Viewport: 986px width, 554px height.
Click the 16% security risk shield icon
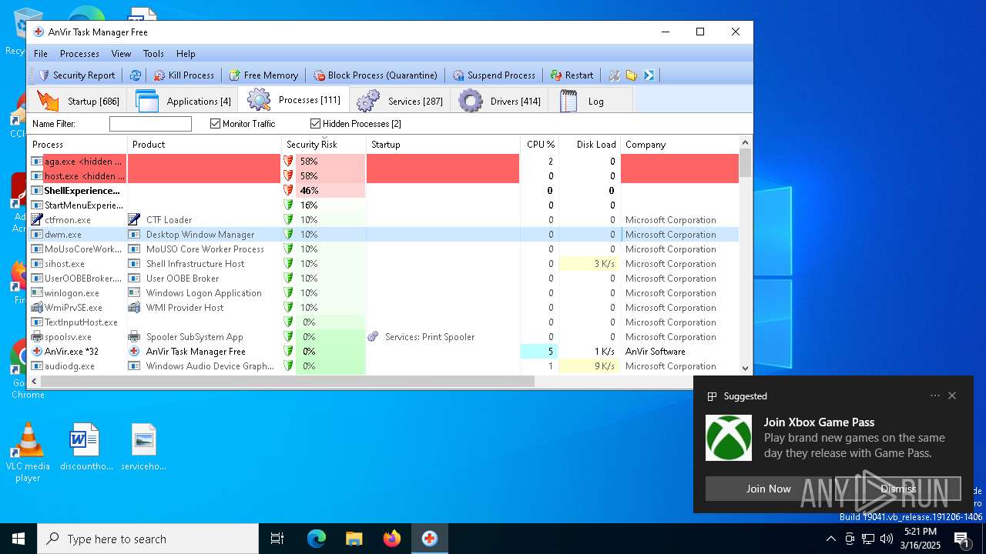point(288,205)
